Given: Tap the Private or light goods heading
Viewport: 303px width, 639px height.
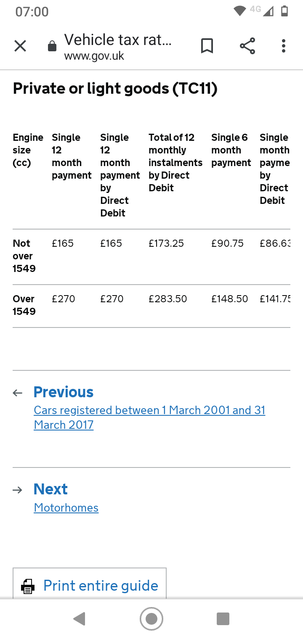Looking at the screenshot, I should coord(115,89).
